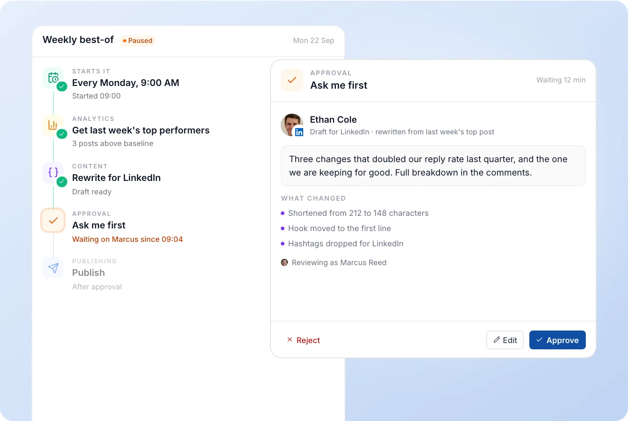Edit the LinkedIn draft
This screenshot has height=421, width=628.
click(x=505, y=340)
